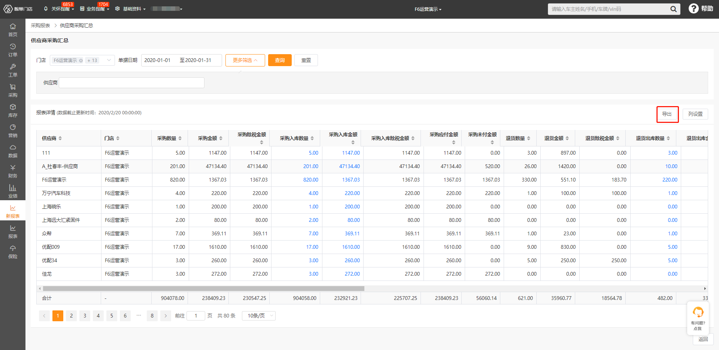
Task: Sort by 采购入库数量 column
Action: (x=312, y=138)
